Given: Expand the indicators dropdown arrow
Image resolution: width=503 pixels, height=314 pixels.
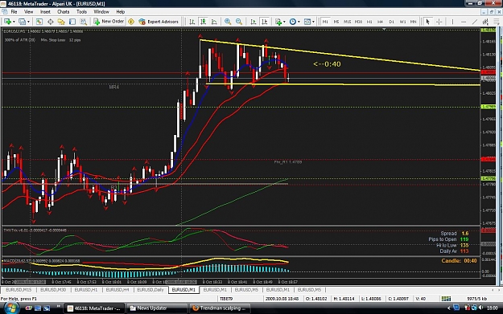Looking at the screenshot, I should click(x=284, y=22).
